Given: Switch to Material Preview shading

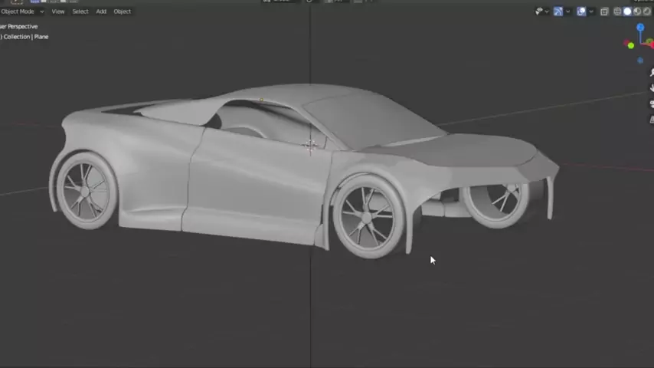Looking at the screenshot, I should tap(637, 11).
